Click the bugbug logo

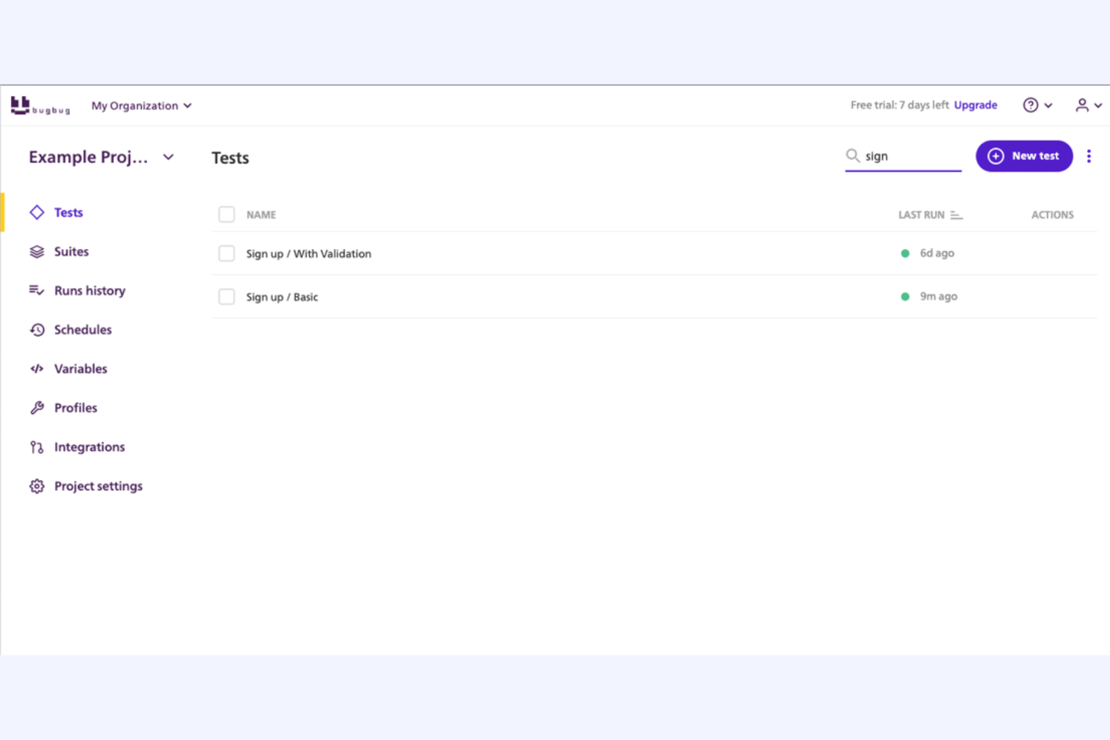point(40,105)
